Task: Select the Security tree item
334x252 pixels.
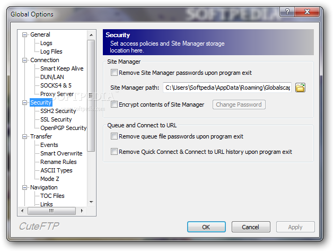Action: [41, 102]
